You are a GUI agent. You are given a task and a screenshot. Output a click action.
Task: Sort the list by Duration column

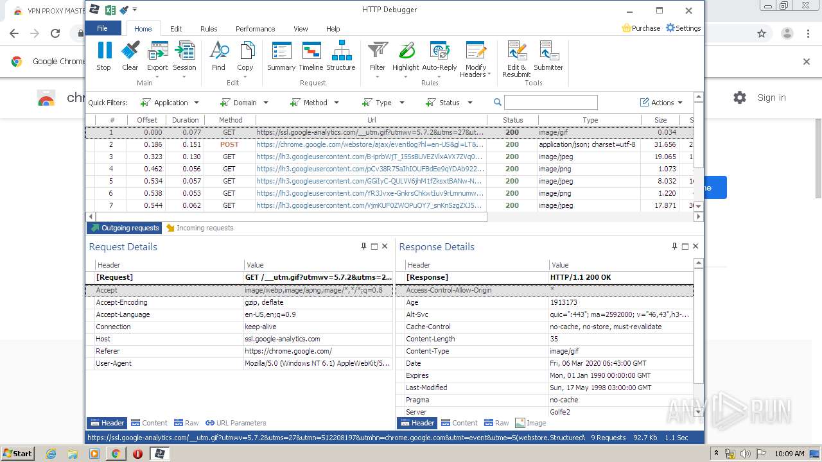click(x=185, y=120)
